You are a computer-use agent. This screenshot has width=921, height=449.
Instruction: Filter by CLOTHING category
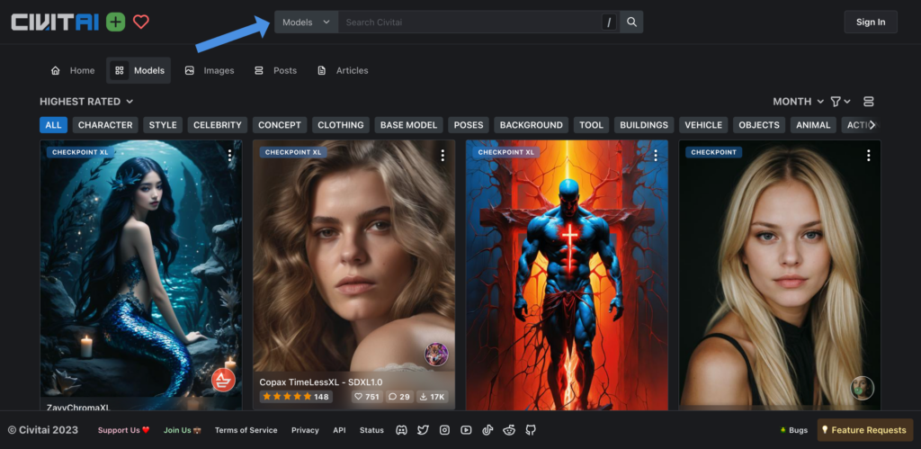pos(341,125)
